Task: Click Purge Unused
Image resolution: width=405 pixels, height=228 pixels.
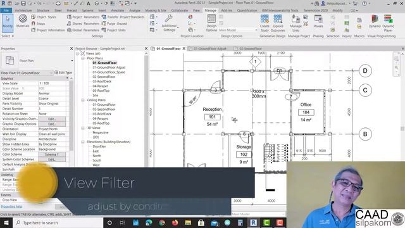Action: pos(115,23)
